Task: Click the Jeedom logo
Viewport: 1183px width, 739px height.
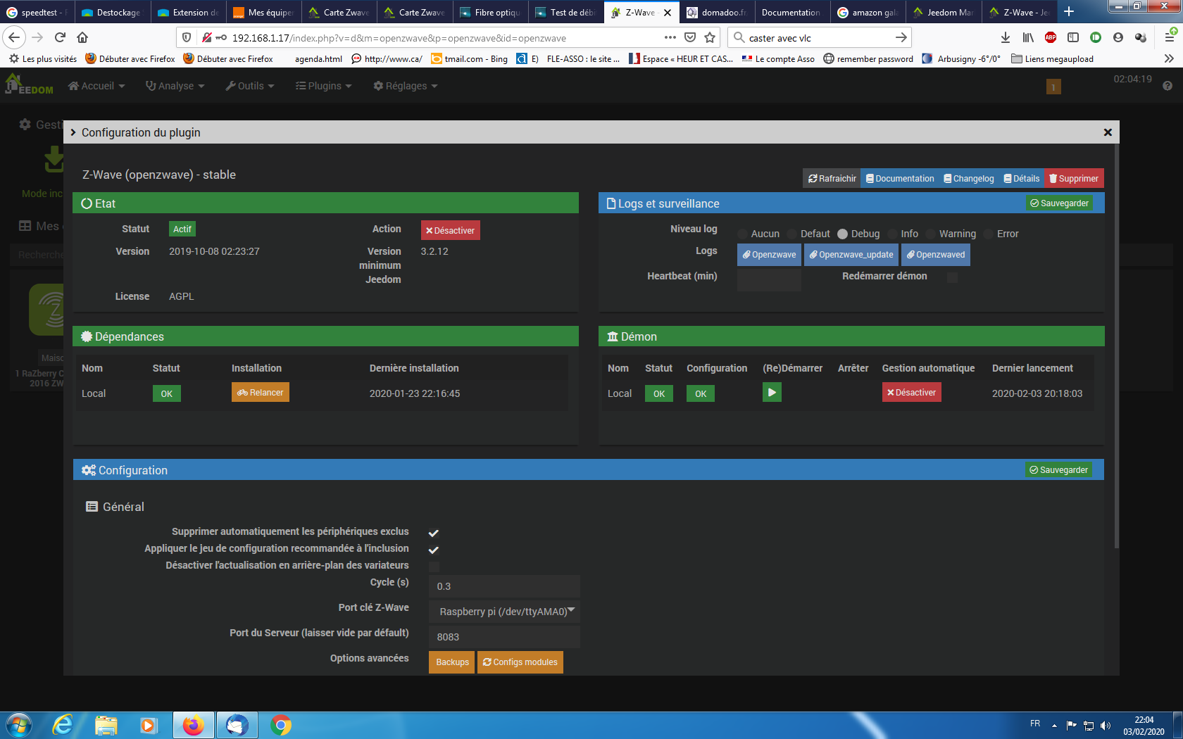Action: (x=30, y=84)
